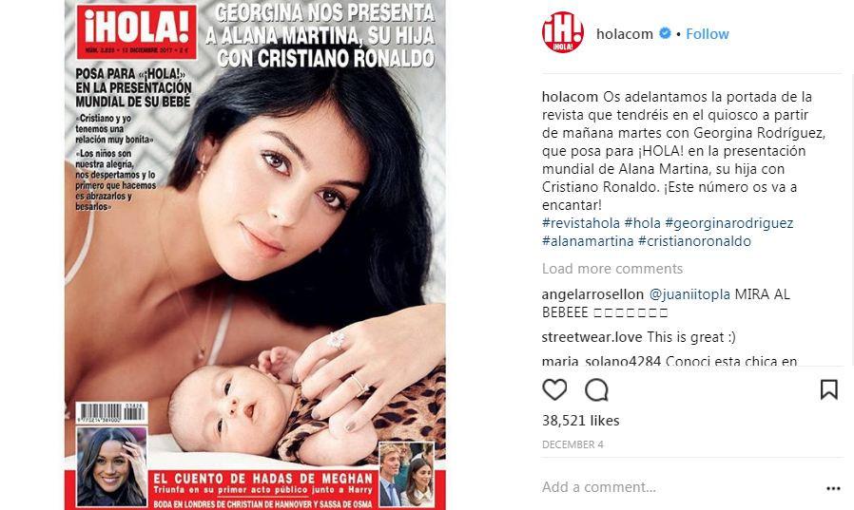Open the three-dot more options menu
Screen dimensions: 854x510
click(833, 488)
